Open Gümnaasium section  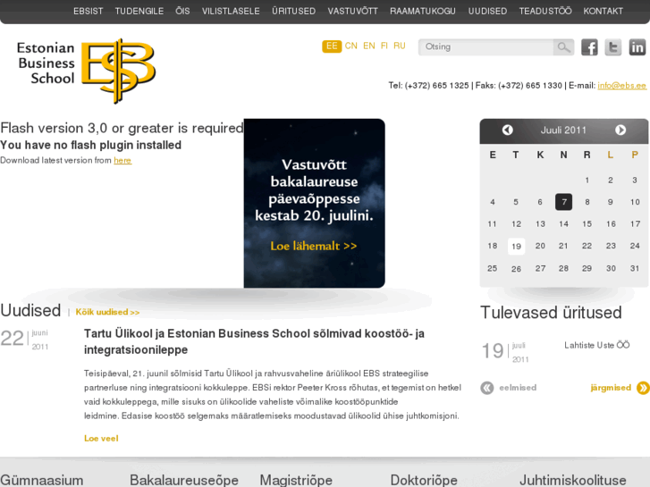42,480
